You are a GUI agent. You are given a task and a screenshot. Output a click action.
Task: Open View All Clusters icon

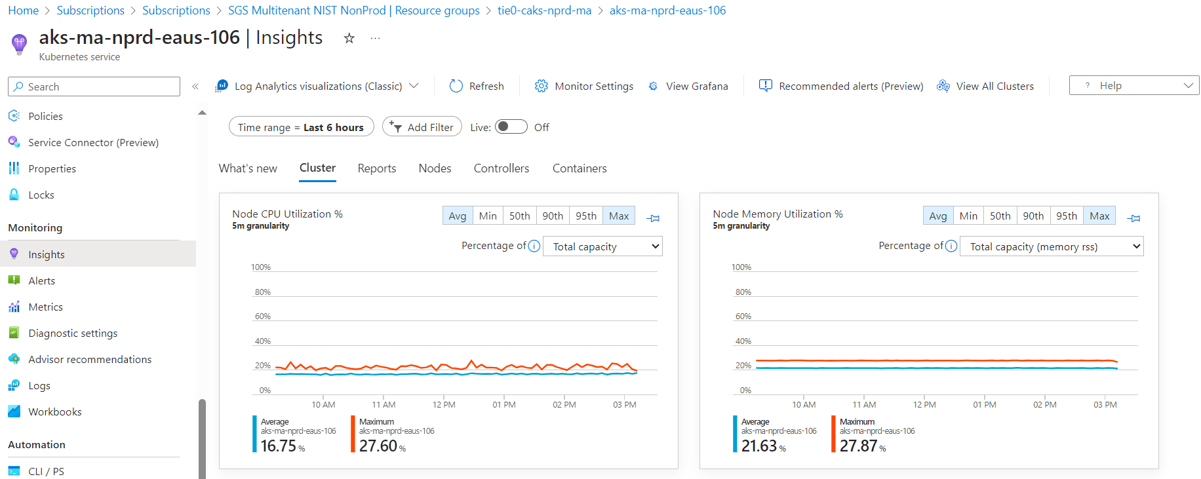tap(943, 86)
